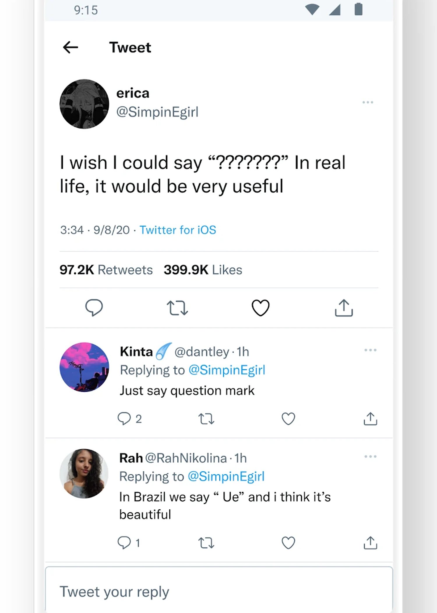
Task: Go back using the arrow icon
Action: pyautogui.click(x=71, y=47)
